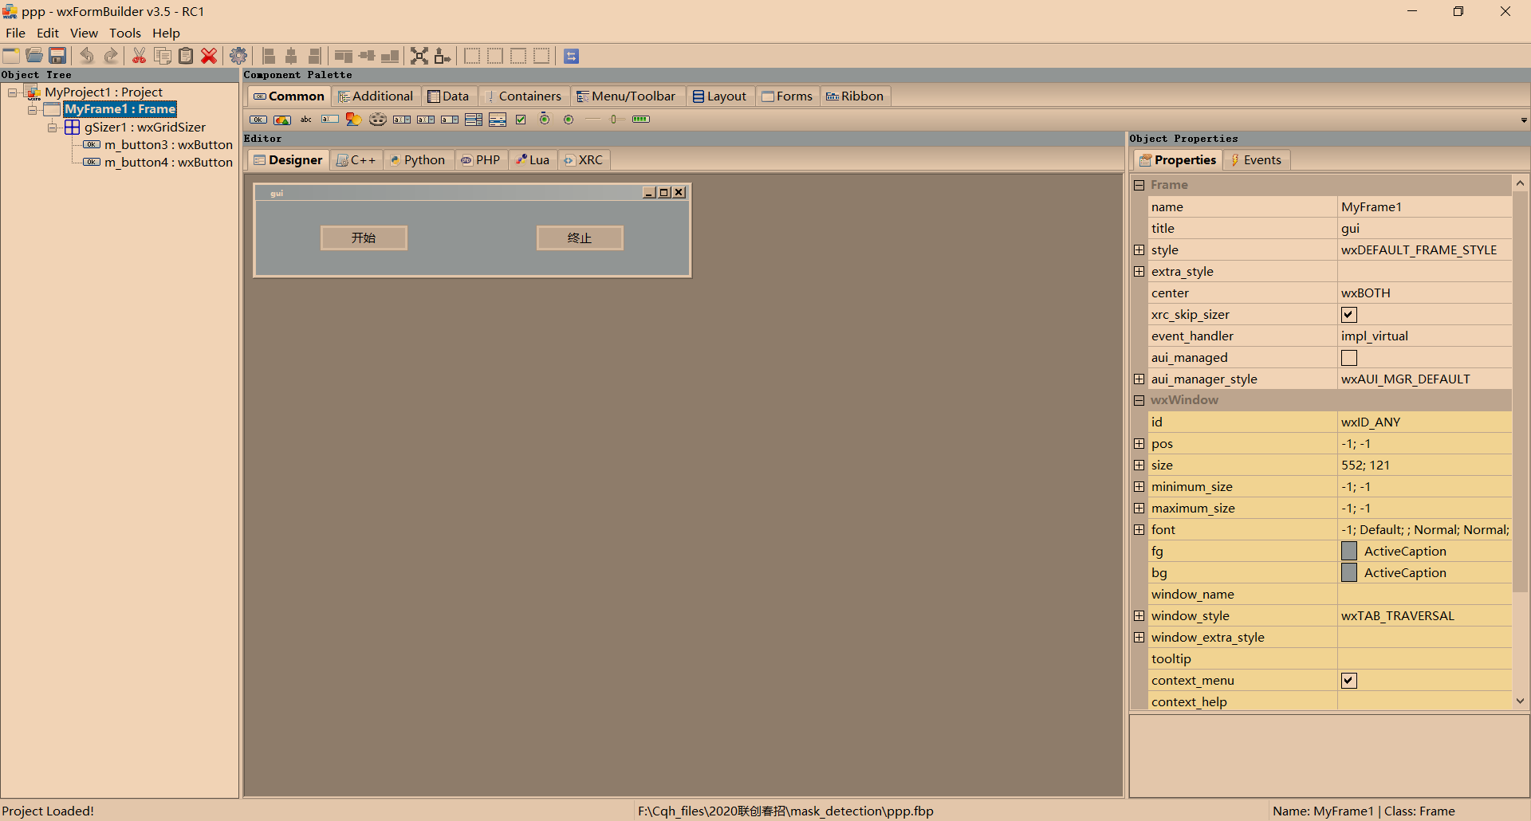Select m_button4 in the Object Tree
1531x821 pixels.
click(x=168, y=163)
